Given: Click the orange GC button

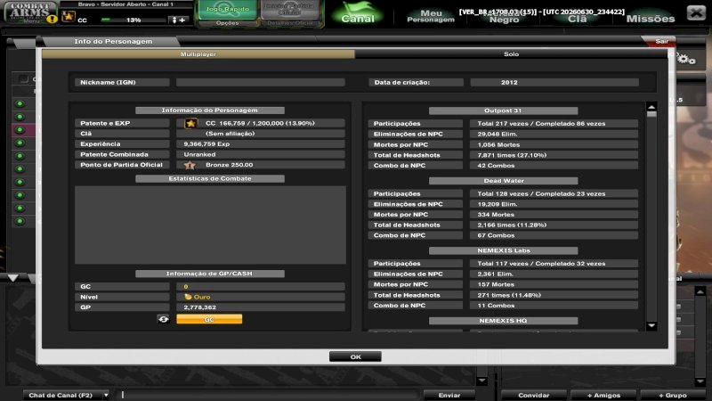Looking at the screenshot, I should pos(209,319).
